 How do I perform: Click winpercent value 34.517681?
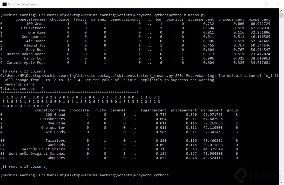pos(261,63)
